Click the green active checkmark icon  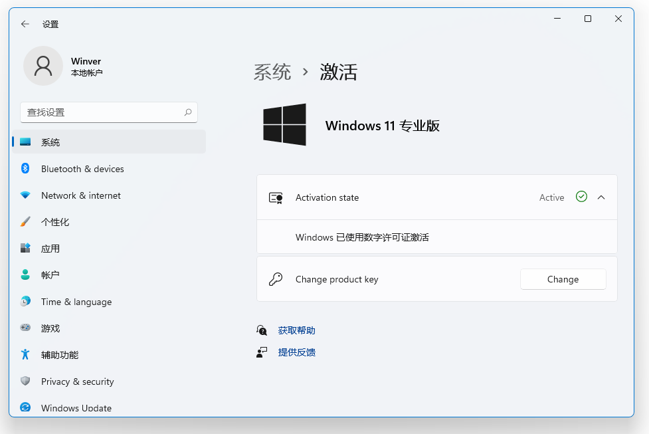pyautogui.click(x=581, y=197)
